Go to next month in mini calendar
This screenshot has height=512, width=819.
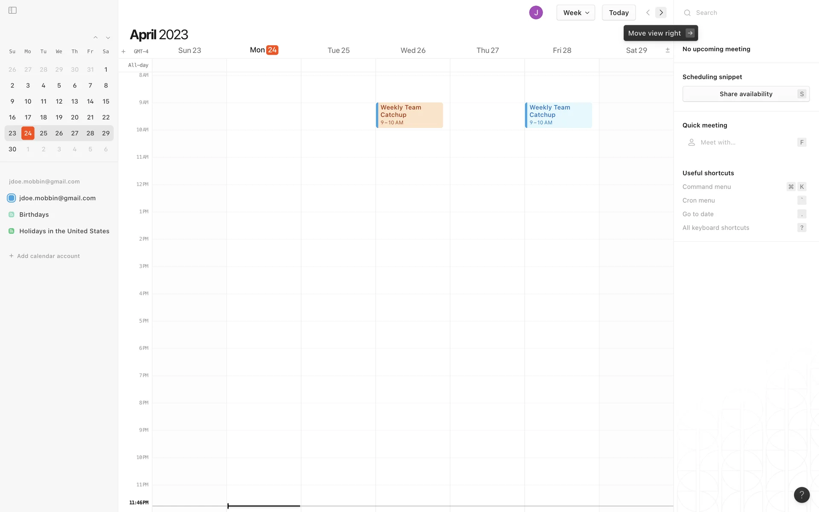[x=108, y=38]
